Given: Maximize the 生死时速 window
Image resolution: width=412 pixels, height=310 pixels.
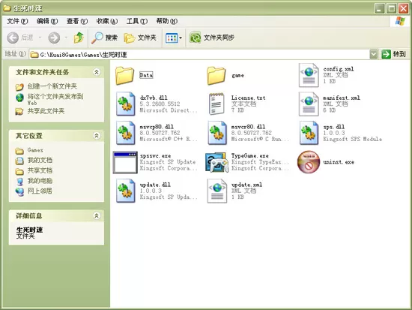Looking at the screenshot, I should click(391, 8).
